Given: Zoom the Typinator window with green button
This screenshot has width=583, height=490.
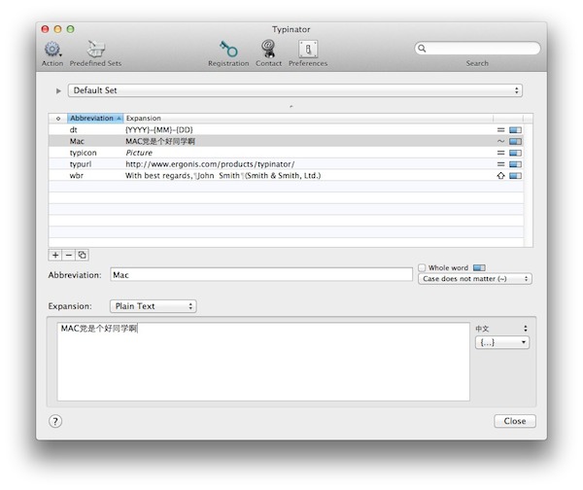Looking at the screenshot, I should tap(70, 29).
